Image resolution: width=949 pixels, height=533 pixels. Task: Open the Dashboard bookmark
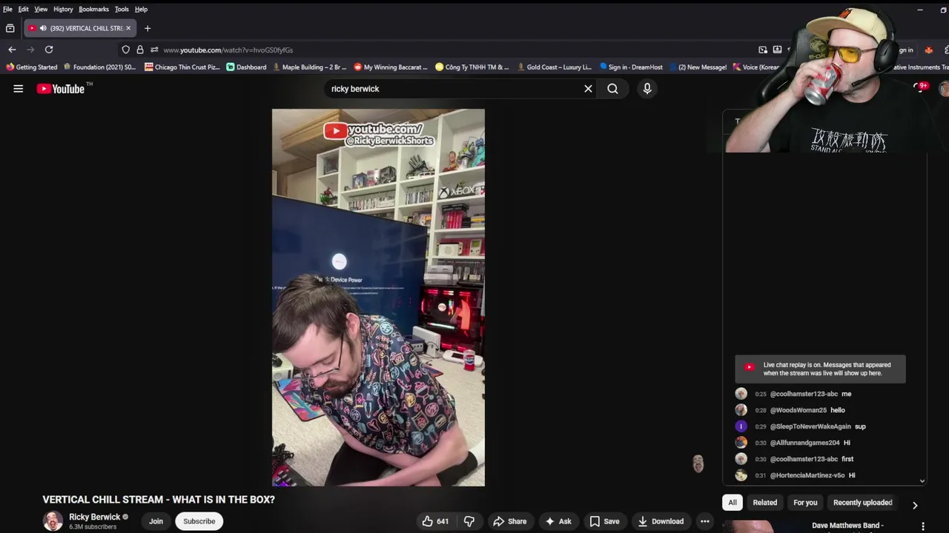click(x=246, y=67)
